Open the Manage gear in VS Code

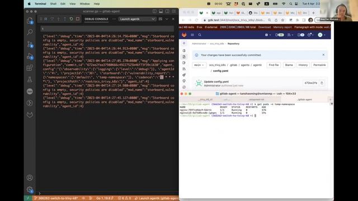pos(30,190)
